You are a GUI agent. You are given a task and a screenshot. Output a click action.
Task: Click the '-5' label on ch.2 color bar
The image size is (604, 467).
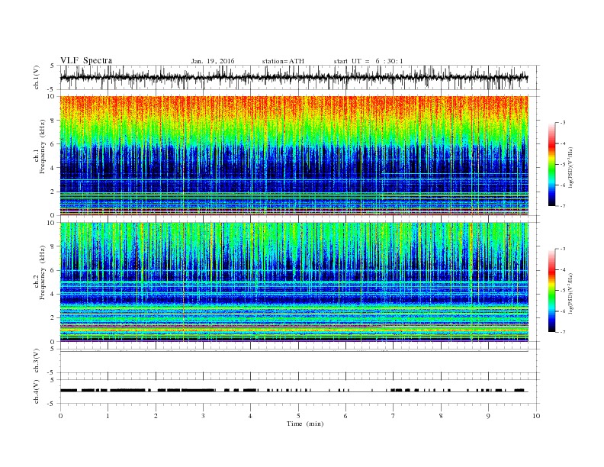pyautogui.click(x=563, y=290)
